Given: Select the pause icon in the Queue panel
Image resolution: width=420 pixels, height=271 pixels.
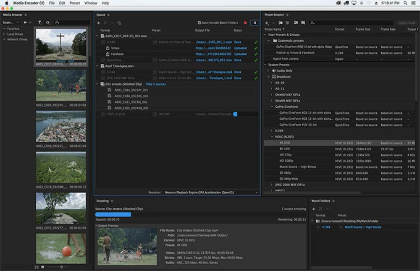Looking at the screenshot, I should tap(254, 23).
